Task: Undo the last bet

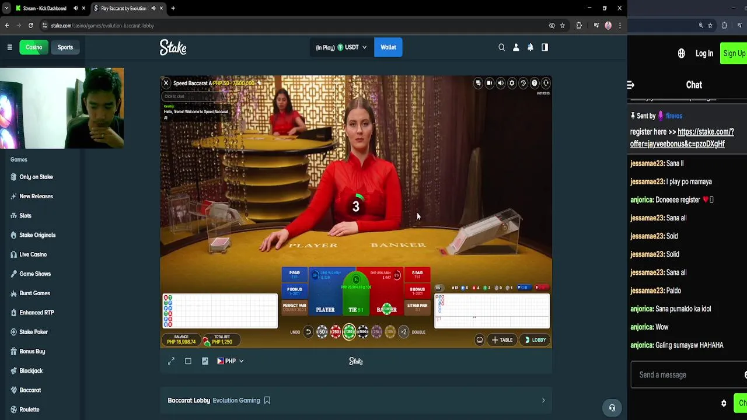Action: pyautogui.click(x=308, y=332)
